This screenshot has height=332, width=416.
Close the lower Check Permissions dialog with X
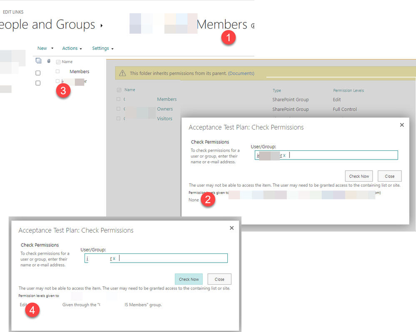click(232, 228)
